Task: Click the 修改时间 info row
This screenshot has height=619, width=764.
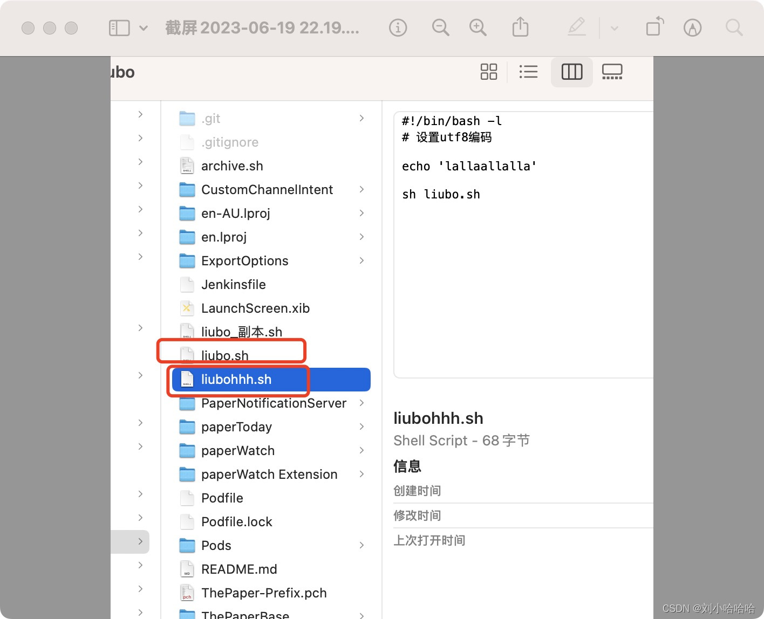Action: pos(523,515)
